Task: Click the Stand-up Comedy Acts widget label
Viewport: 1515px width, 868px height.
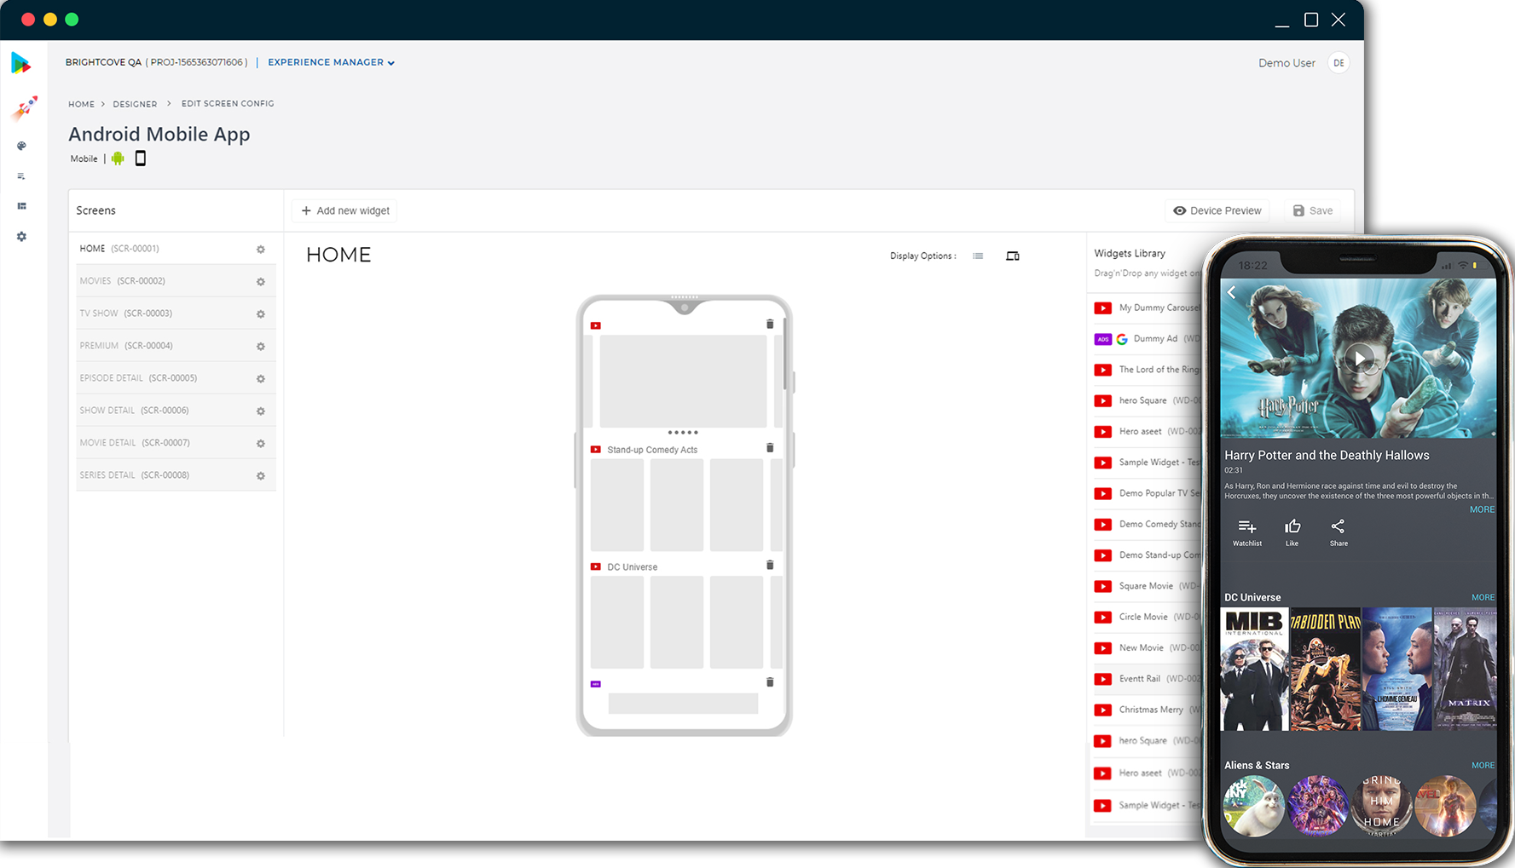Action: pos(652,450)
